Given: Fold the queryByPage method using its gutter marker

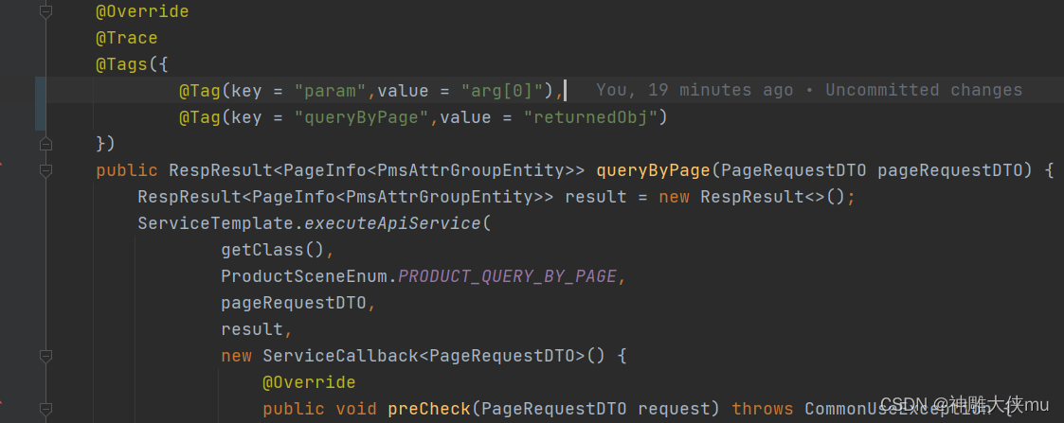Looking at the screenshot, I should click(45, 170).
